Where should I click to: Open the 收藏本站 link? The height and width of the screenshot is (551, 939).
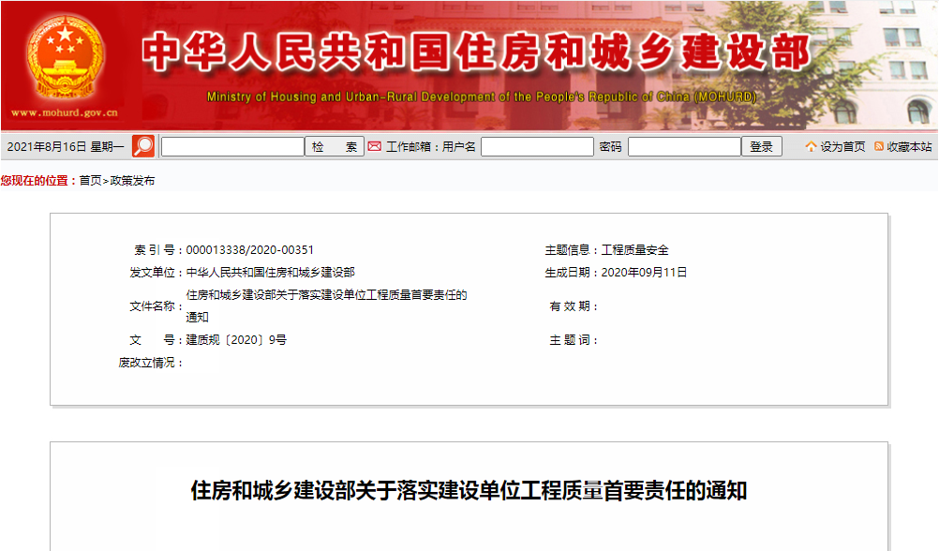[x=909, y=147]
